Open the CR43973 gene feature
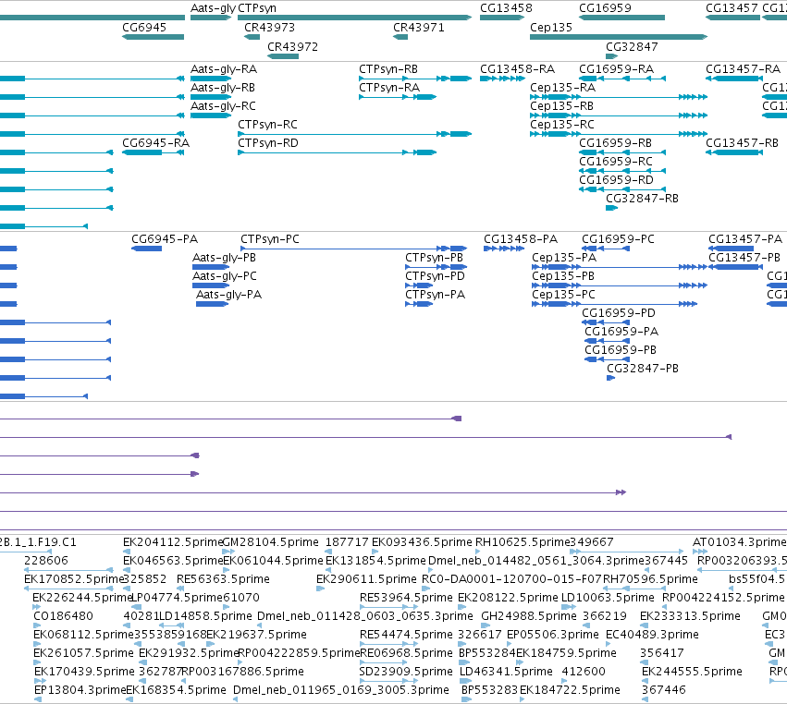The height and width of the screenshot is (704, 787). pyautogui.click(x=252, y=37)
